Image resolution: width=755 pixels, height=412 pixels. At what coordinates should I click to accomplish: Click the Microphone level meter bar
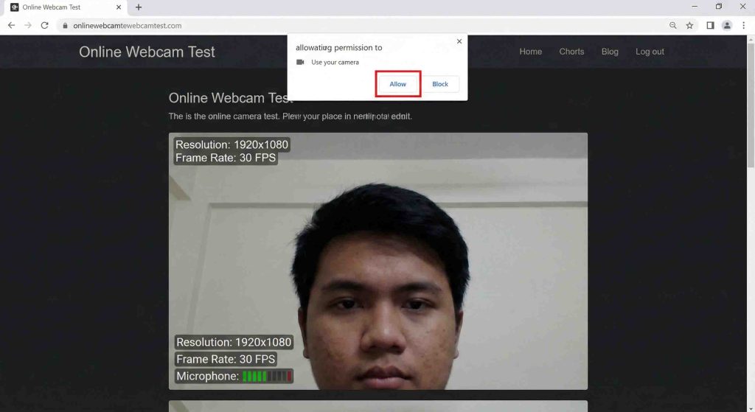coord(267,377)
